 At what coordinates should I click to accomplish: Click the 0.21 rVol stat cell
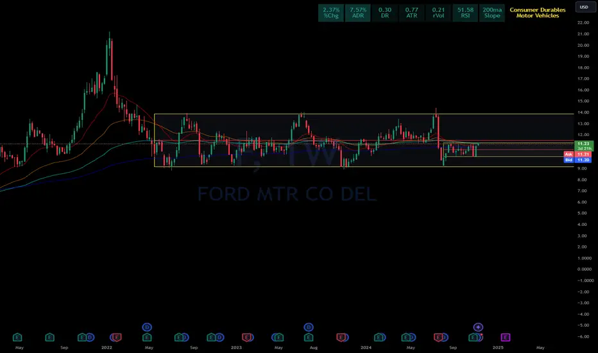pos(438,13)
